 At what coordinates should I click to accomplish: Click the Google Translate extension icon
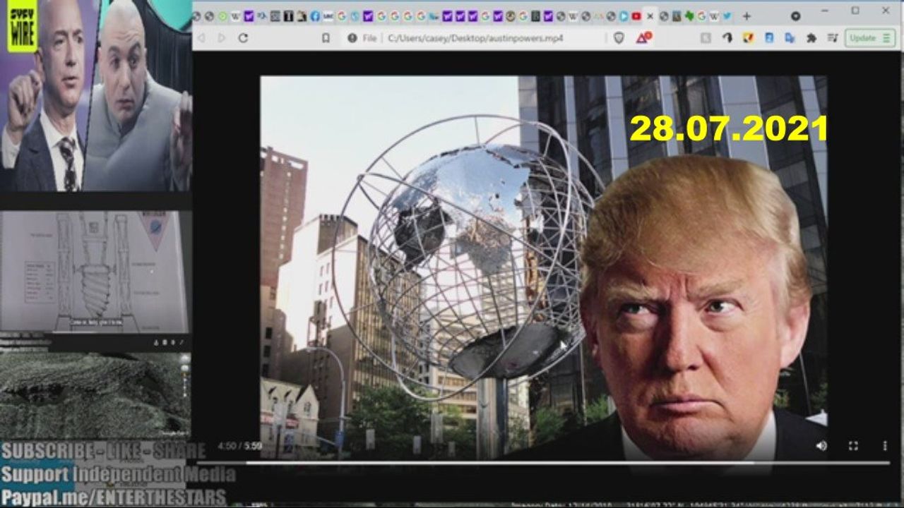coord(790,38)
